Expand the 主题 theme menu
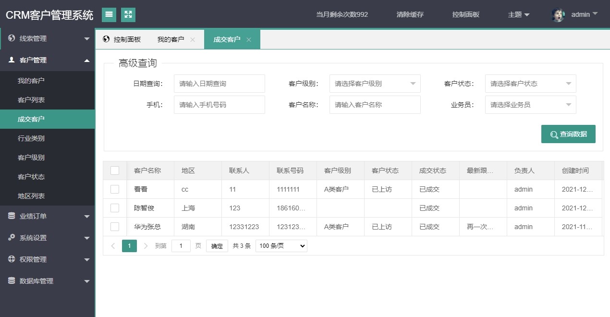Image resolution: width=610 pixels, height=317 pixels. click(519, 14)
